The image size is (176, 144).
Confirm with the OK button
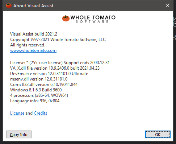[158, 134]
